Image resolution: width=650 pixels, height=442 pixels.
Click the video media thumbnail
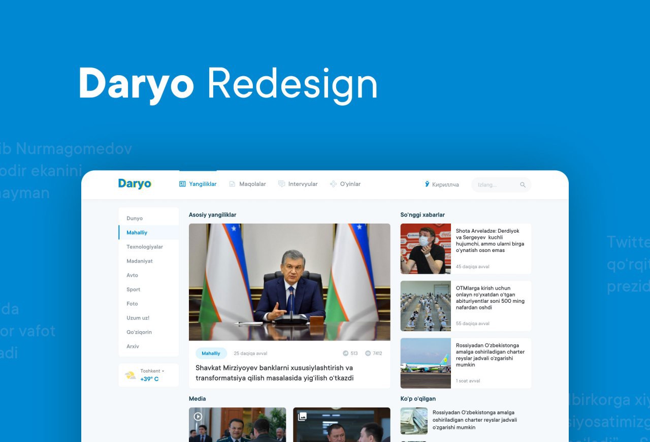click(x=237, y=425)
